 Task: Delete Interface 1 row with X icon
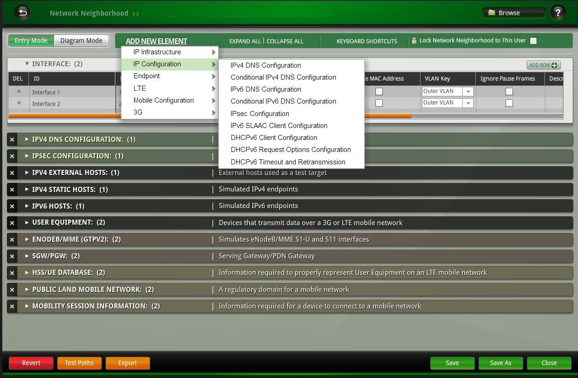pyautogui.click(x=19, y=92)
